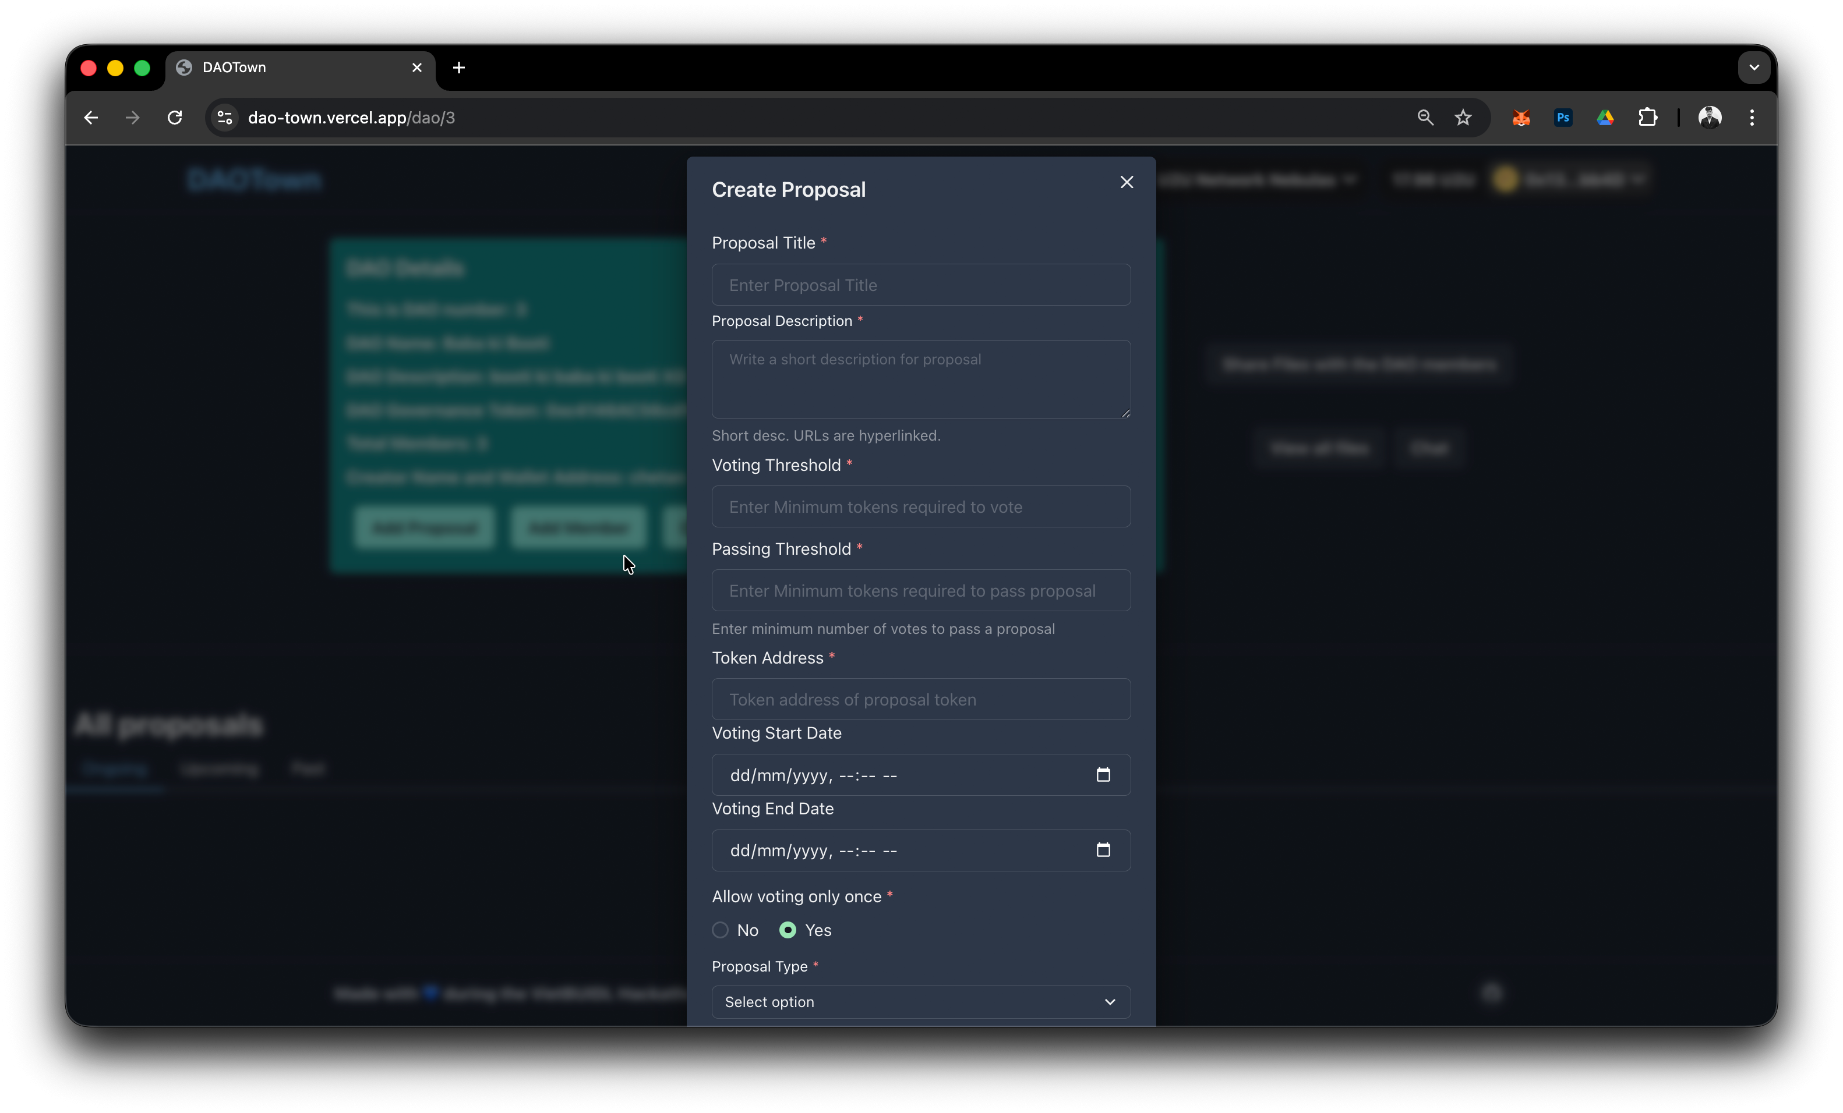
Task: Click the Proposal Title input field
Action: [x=921, y=285]
